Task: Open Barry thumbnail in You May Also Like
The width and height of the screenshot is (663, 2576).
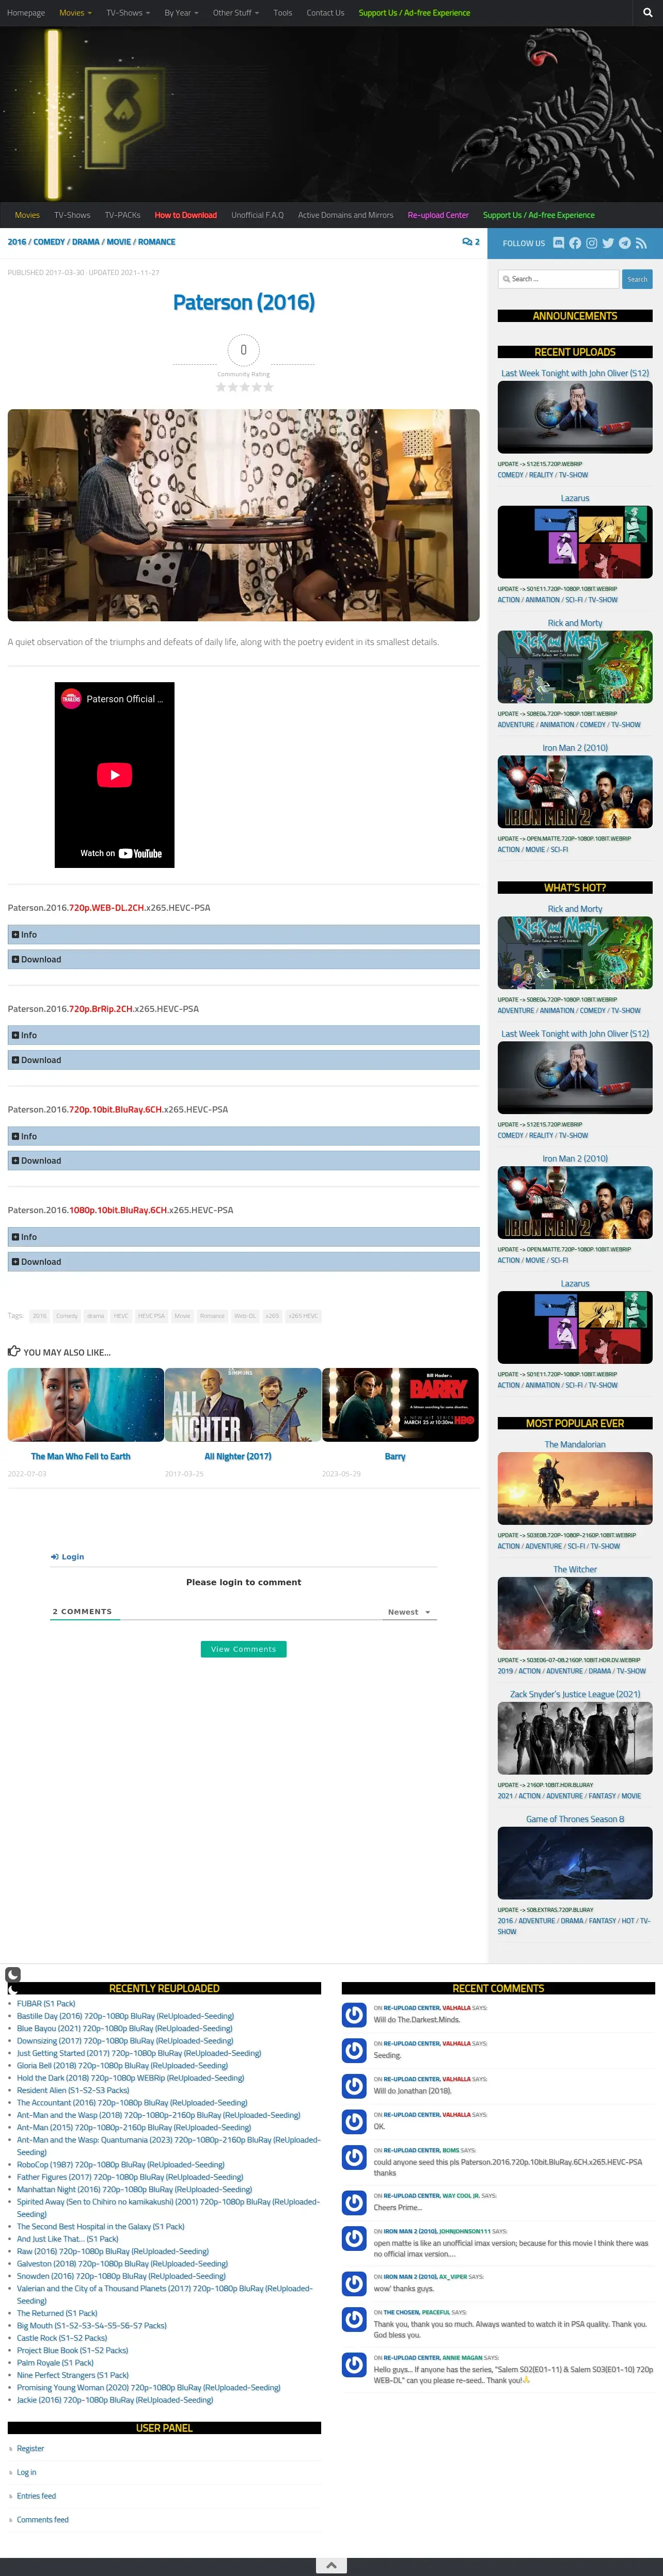Action: [x=401, y=1405]
